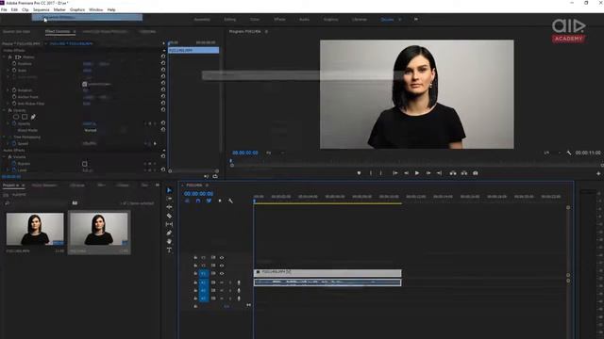Open playback resolution dropdown in Program monitor
The width and height of the screenshot is (604, 339).
coord(551,153)
